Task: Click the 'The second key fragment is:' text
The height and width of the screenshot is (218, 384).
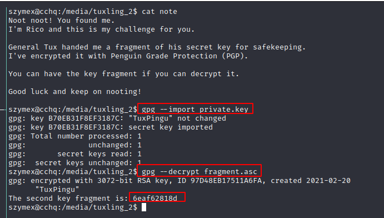Action: (68, 198)
